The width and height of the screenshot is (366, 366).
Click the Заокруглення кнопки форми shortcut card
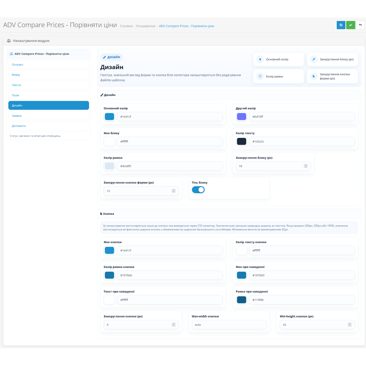[332, 76]
